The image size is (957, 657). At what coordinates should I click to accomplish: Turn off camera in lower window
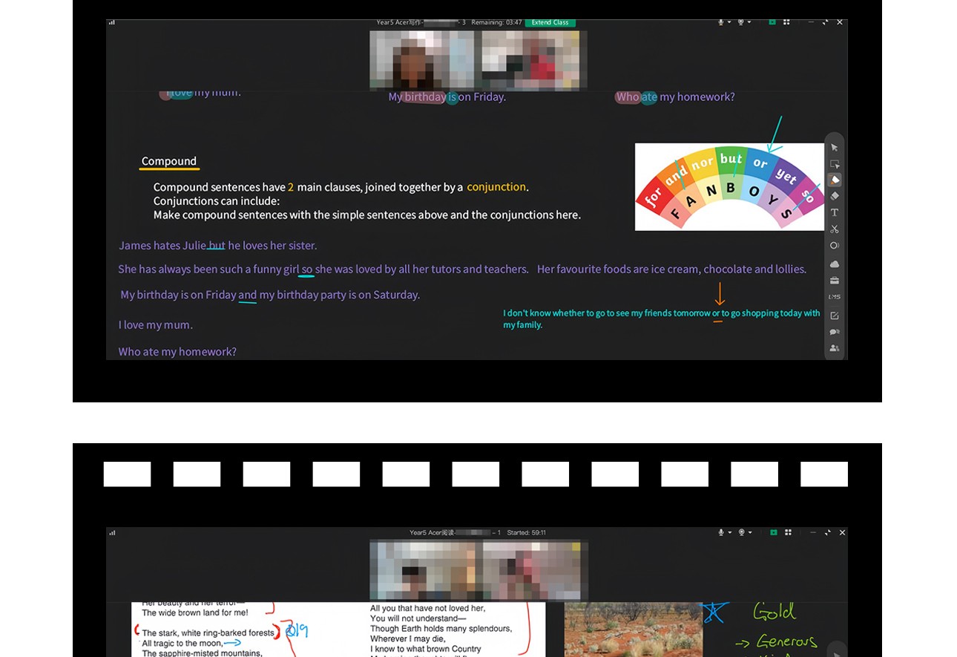point(741,532)
